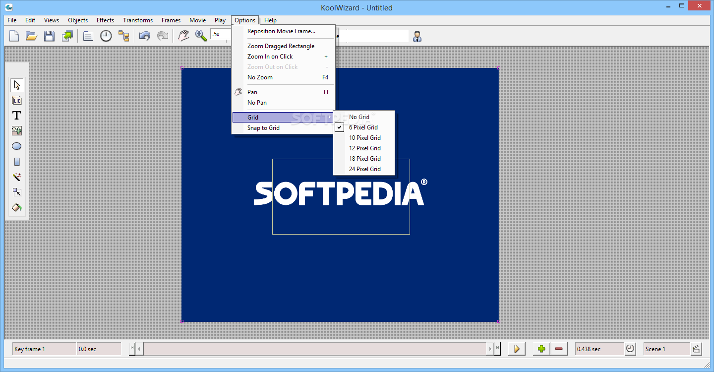Open the Movie menu
Viewport: 714px width, 372px height.
pyautogui.click(x=197, y=20)
